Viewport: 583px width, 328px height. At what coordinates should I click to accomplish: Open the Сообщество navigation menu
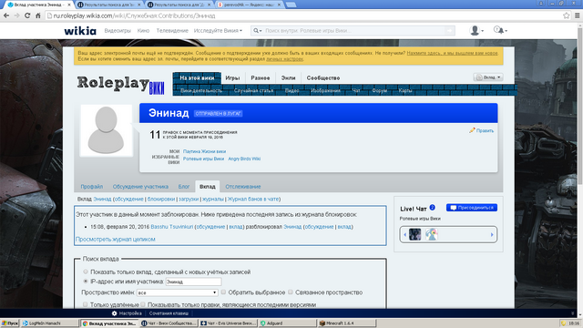click(x=323, y=78)
